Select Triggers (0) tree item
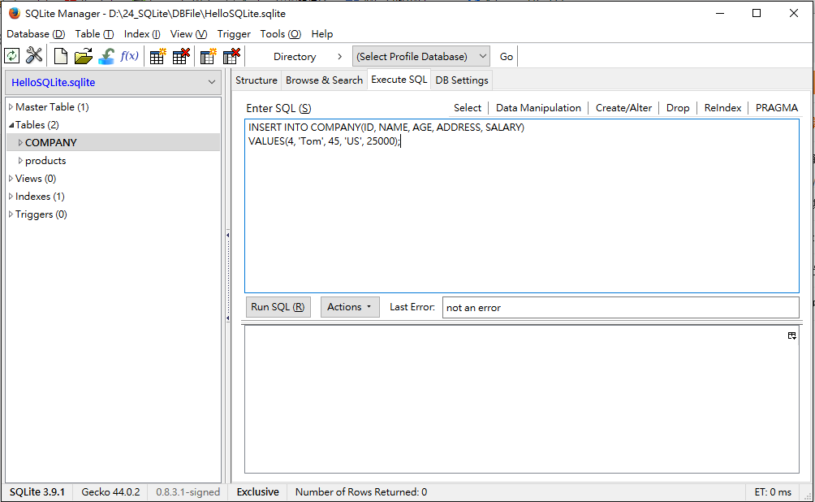815x502 pixels. pos(41,214)
